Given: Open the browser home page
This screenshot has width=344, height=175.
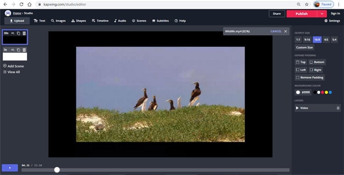Looking at the screenshot, I should 29,4.
